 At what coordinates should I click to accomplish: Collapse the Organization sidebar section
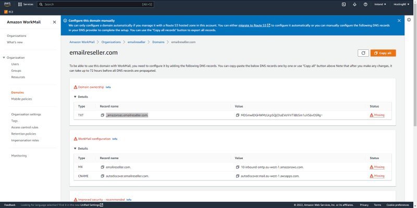pyautogui.click(x=4, y=58)
